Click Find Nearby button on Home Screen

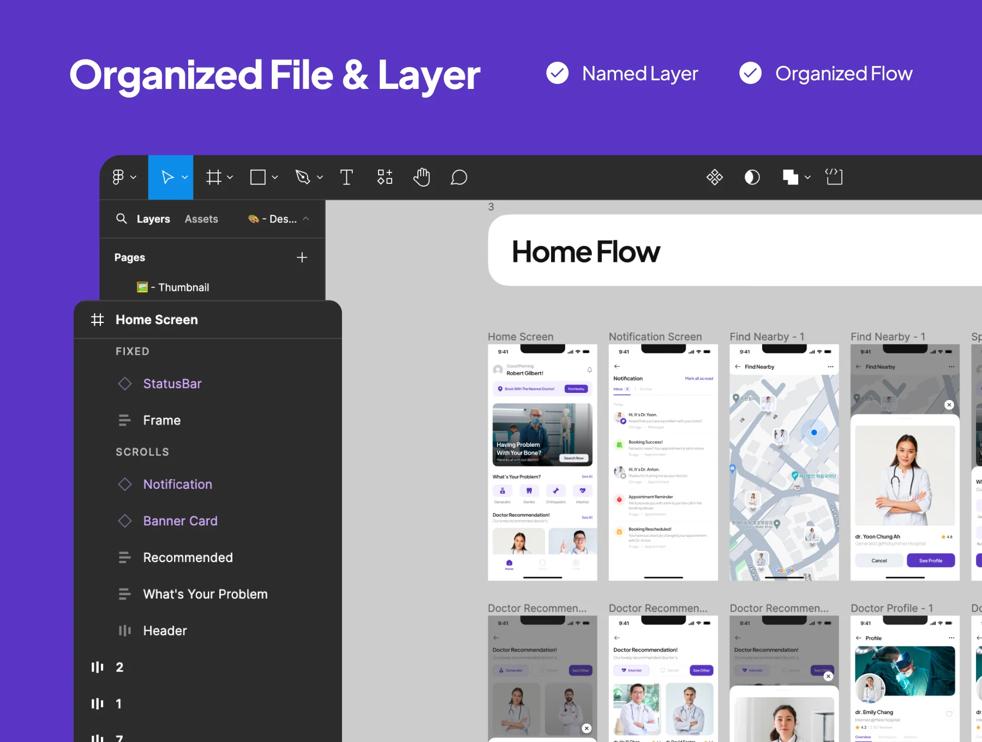tap(576, 389)
